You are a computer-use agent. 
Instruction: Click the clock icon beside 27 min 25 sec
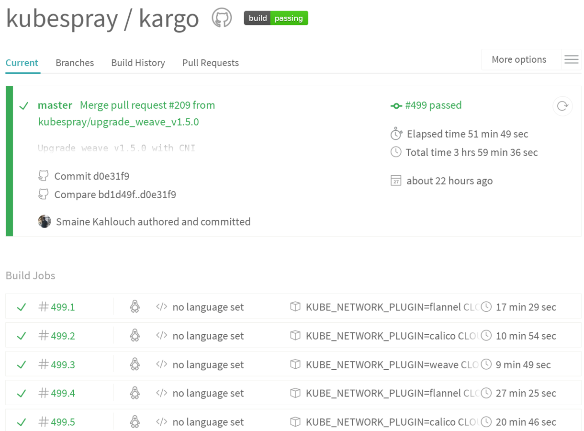point(486,393)
